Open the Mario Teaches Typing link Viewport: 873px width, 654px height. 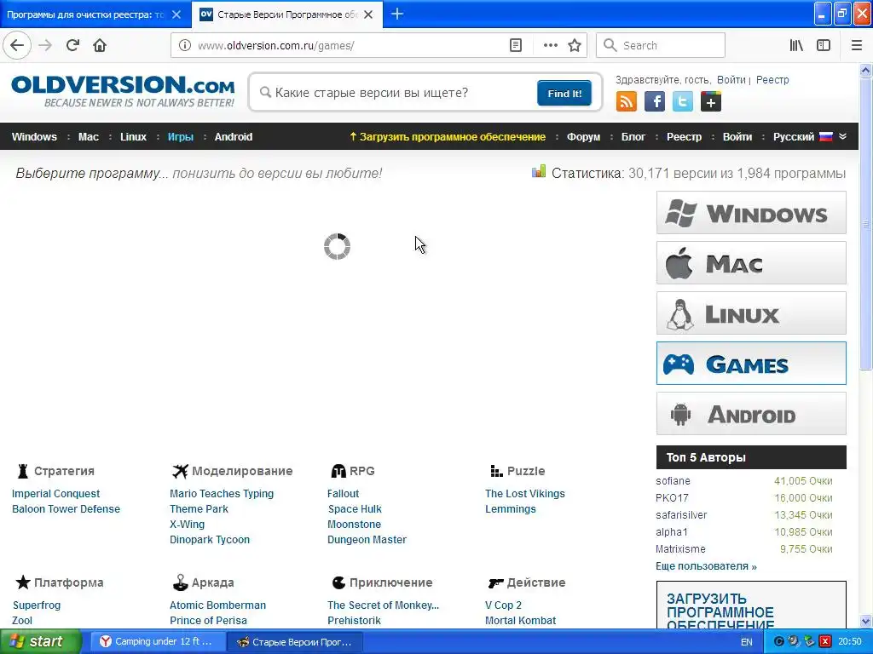222,493
